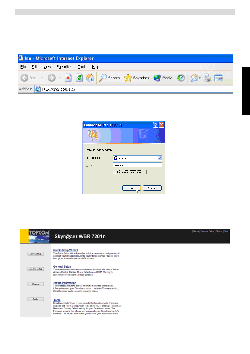Open the Favorites menu in the menu bar
250x354 pixels.
tap(64, 67)
